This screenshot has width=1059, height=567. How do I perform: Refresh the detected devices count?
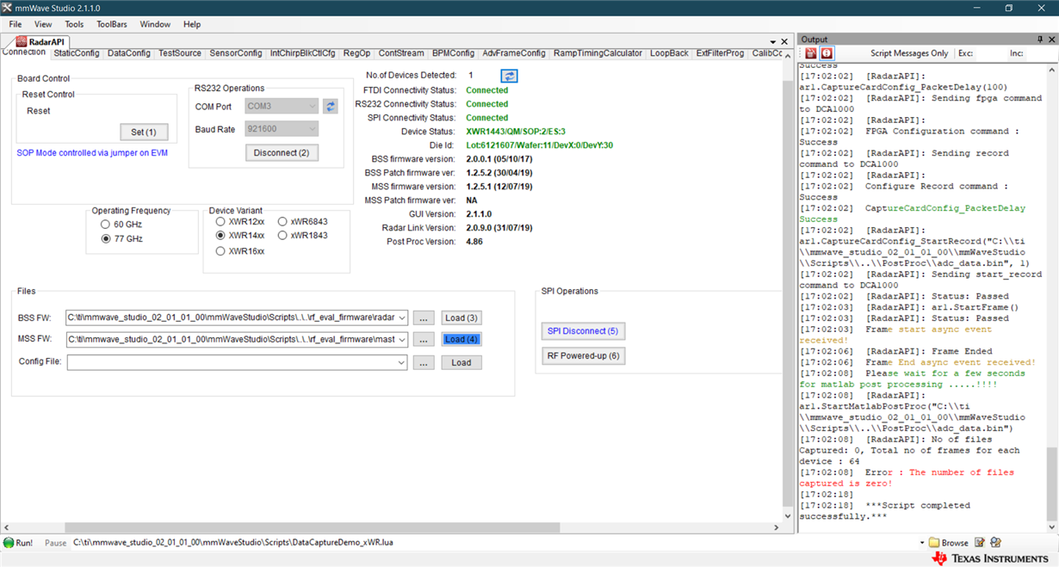pos(510,76)
